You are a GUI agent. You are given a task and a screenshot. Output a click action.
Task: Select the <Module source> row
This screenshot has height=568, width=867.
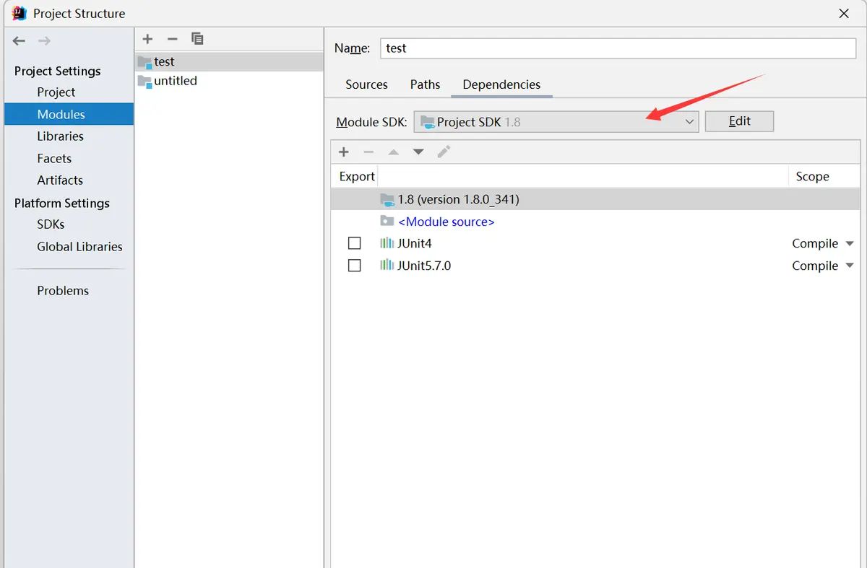point(595,222)
